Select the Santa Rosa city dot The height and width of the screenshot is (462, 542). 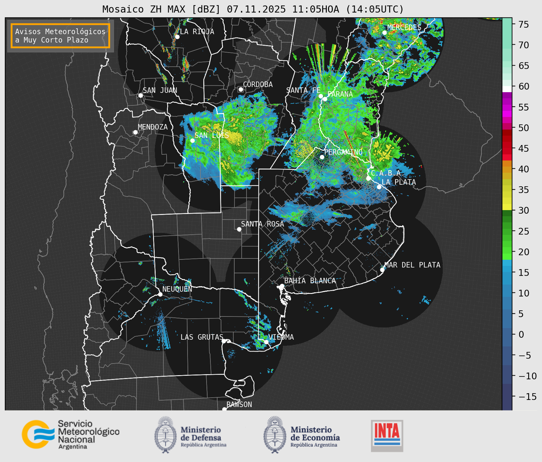[x=239, y=229]
